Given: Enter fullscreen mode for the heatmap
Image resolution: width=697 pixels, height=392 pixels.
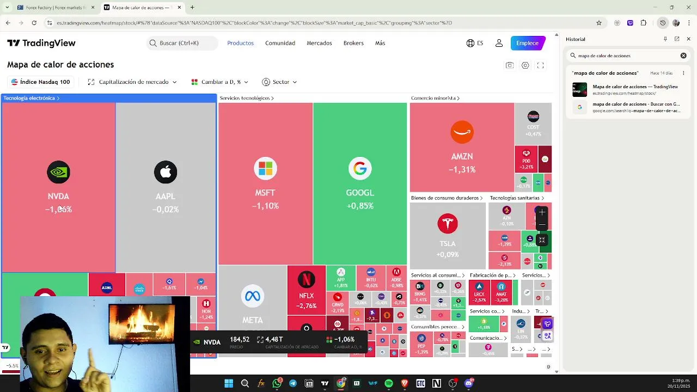Looking at the screenshot, I should (x=541, y=65).
